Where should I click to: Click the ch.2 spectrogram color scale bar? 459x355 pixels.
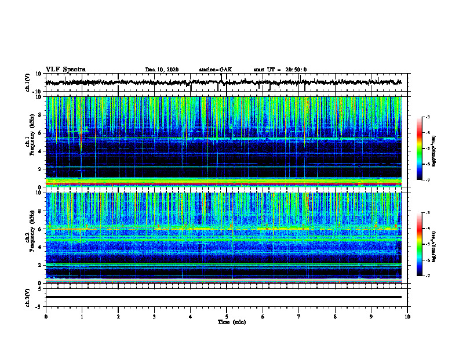coord(419,244)
